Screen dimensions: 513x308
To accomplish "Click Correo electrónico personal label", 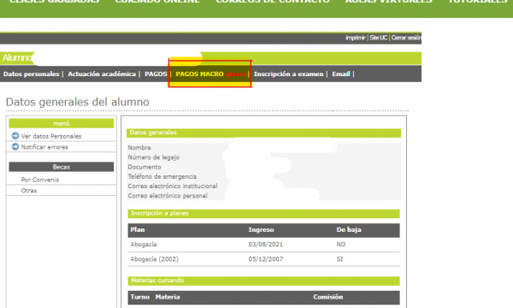I will [x=168, y=196].
